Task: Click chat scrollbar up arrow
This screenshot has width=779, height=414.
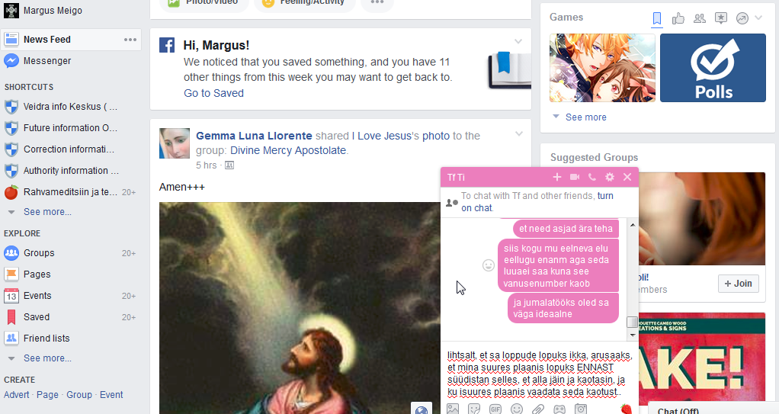Action: point(633,225)
